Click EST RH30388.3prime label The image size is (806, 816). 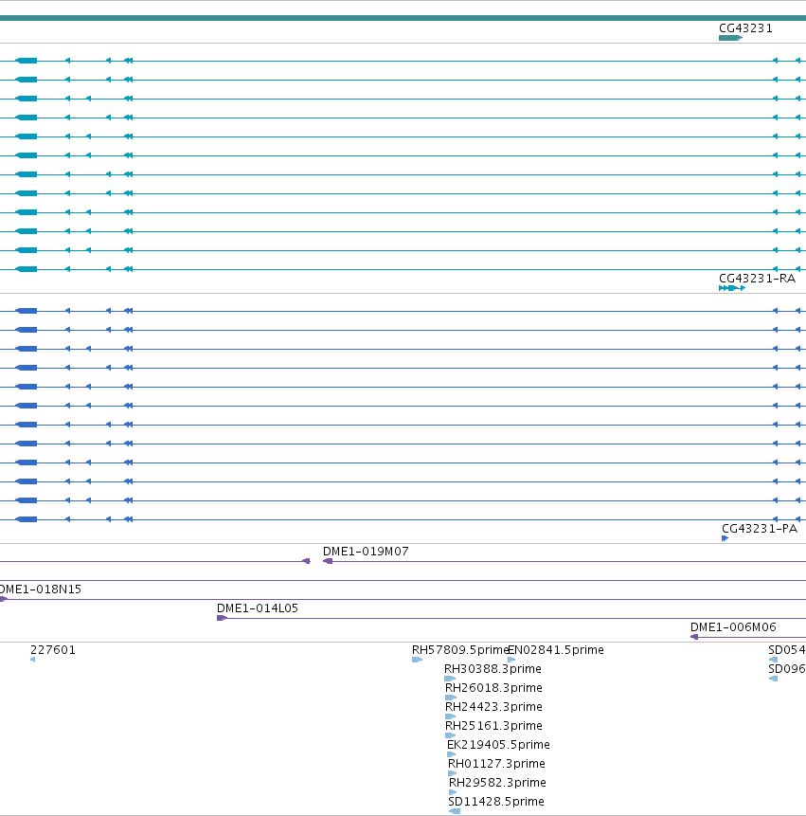click(x=493, y=669)
